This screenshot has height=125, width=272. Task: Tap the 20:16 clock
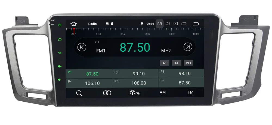(x=150, y=24)
